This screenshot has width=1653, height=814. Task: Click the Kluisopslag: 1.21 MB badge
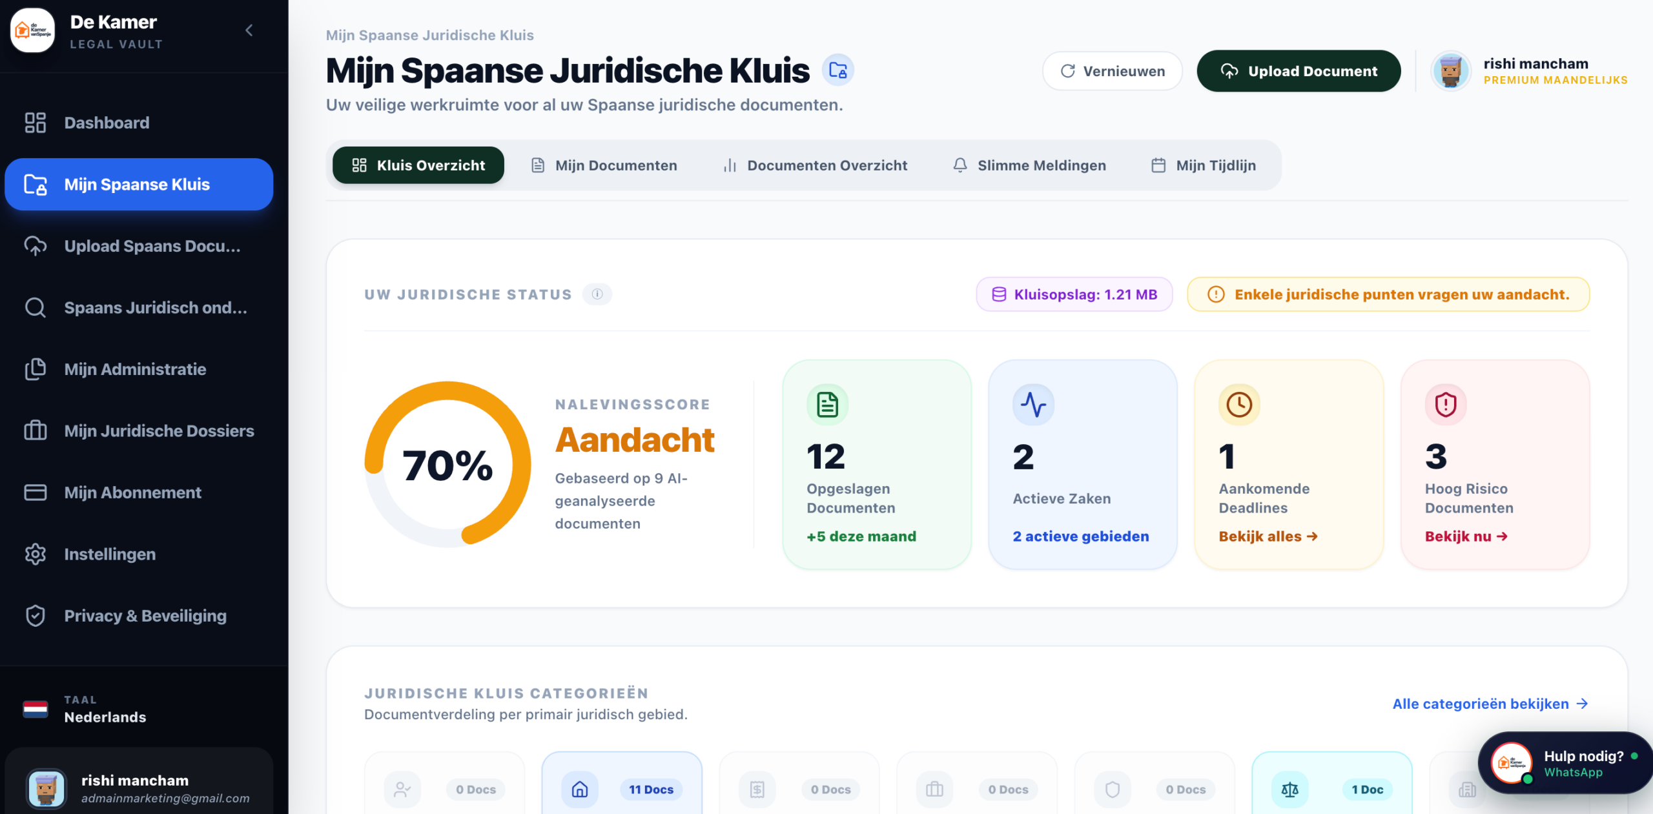click(x=1074, y=294)
